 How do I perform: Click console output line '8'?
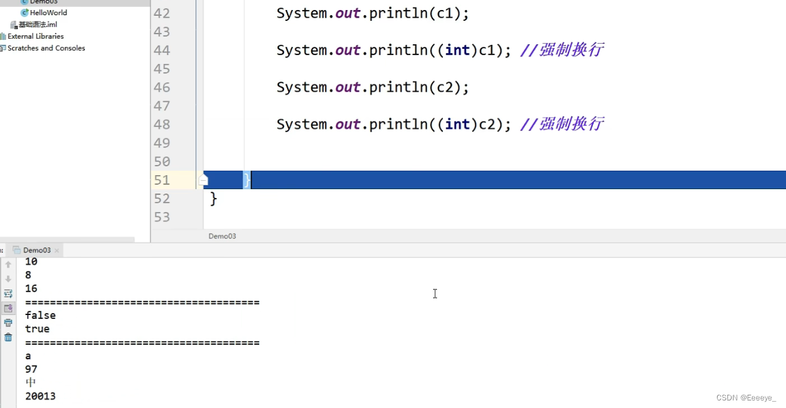28,275
